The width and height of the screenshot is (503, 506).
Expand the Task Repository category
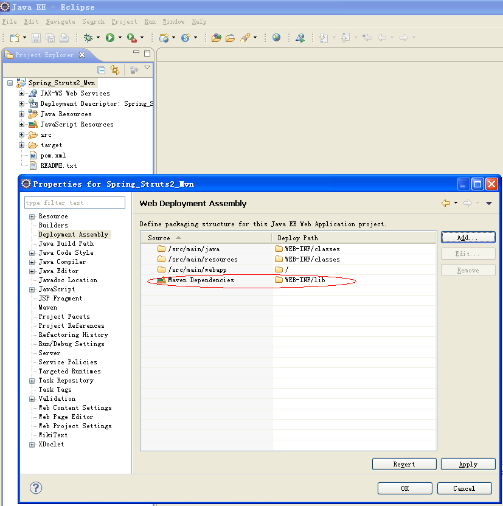pyautogui.click(x=32, y=381)
